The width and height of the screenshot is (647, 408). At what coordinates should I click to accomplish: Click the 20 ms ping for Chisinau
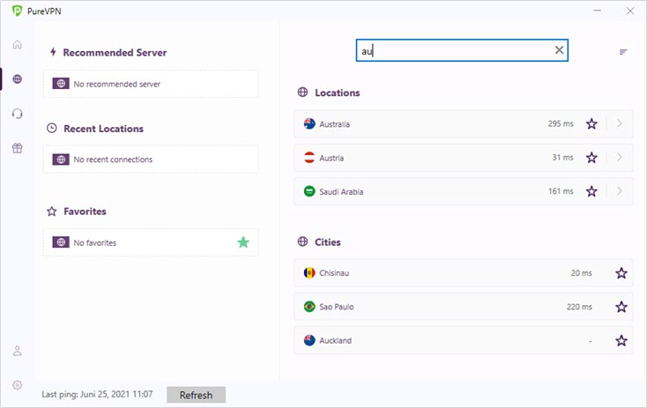click(582, 273)
